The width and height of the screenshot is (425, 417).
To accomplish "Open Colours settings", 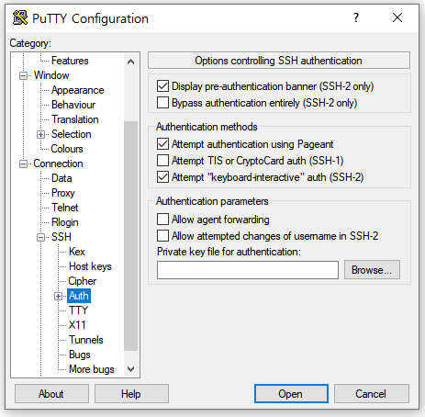I will pos(67,149).
